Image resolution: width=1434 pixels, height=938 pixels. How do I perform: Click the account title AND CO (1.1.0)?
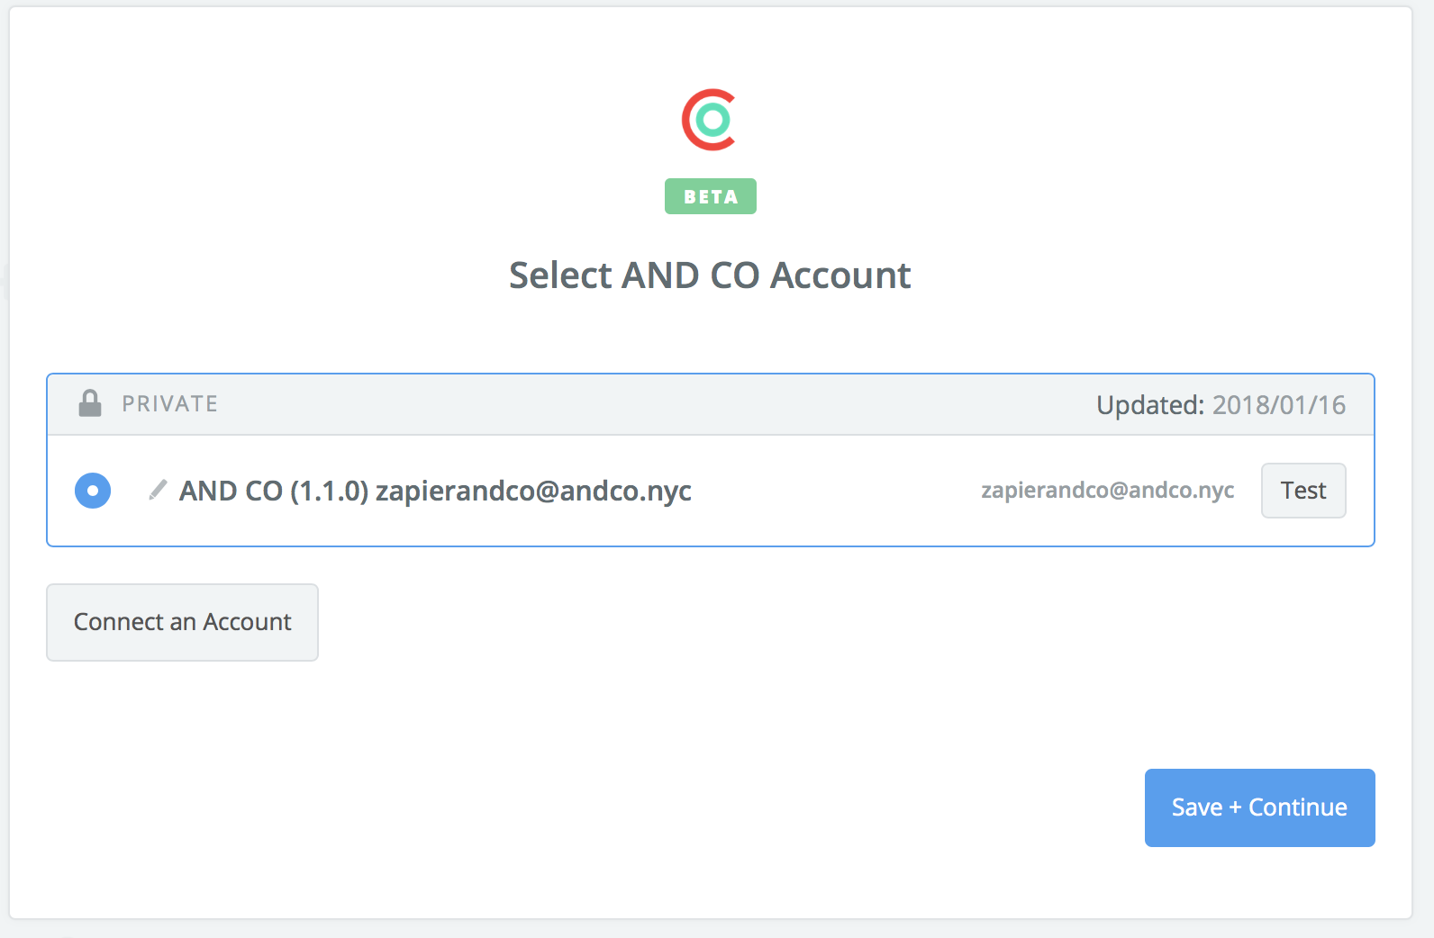coord(274,491)
